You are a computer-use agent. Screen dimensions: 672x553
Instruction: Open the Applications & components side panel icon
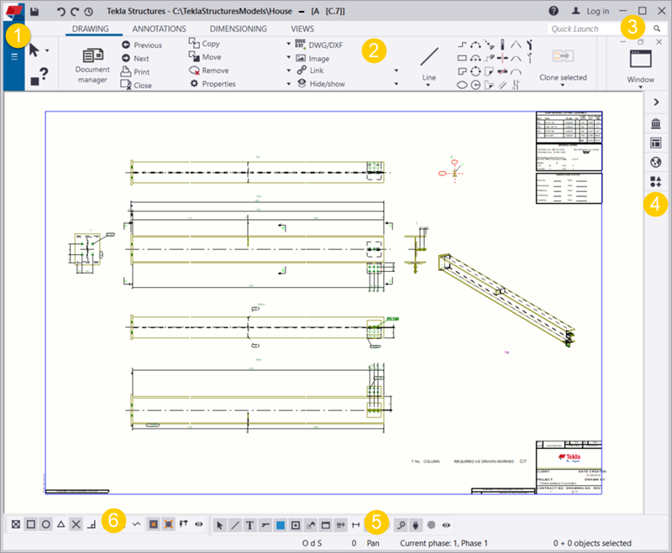(656, 182)
